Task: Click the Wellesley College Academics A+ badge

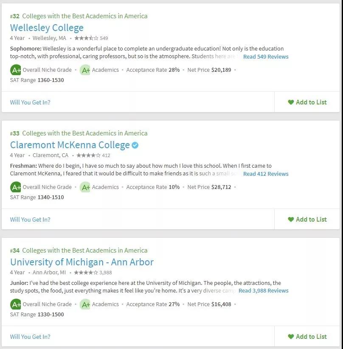Action: 85,70
